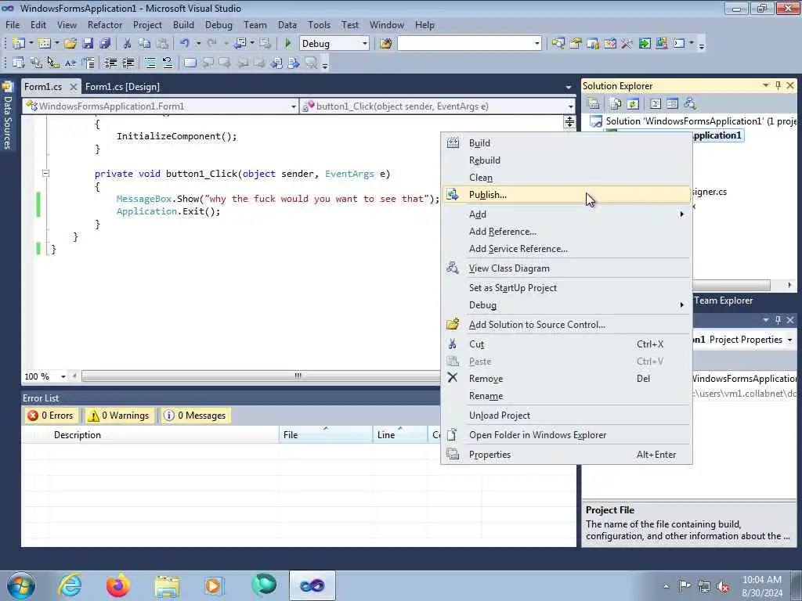Choose Publish... from the context menu

566,195
